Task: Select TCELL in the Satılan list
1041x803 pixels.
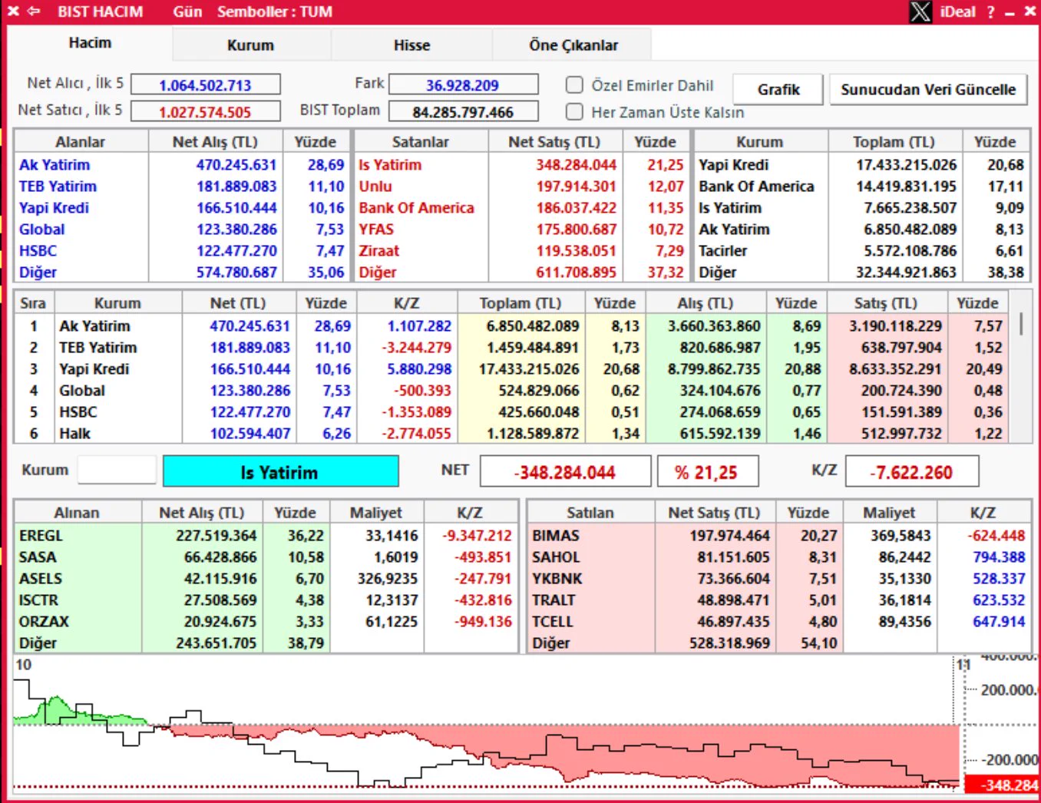Action: pyautogui.click(x=553, y=622)
